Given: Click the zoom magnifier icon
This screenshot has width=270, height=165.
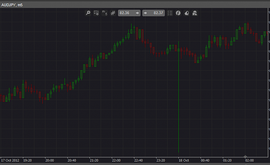Looking at the screenshot, I should (88, 13).
